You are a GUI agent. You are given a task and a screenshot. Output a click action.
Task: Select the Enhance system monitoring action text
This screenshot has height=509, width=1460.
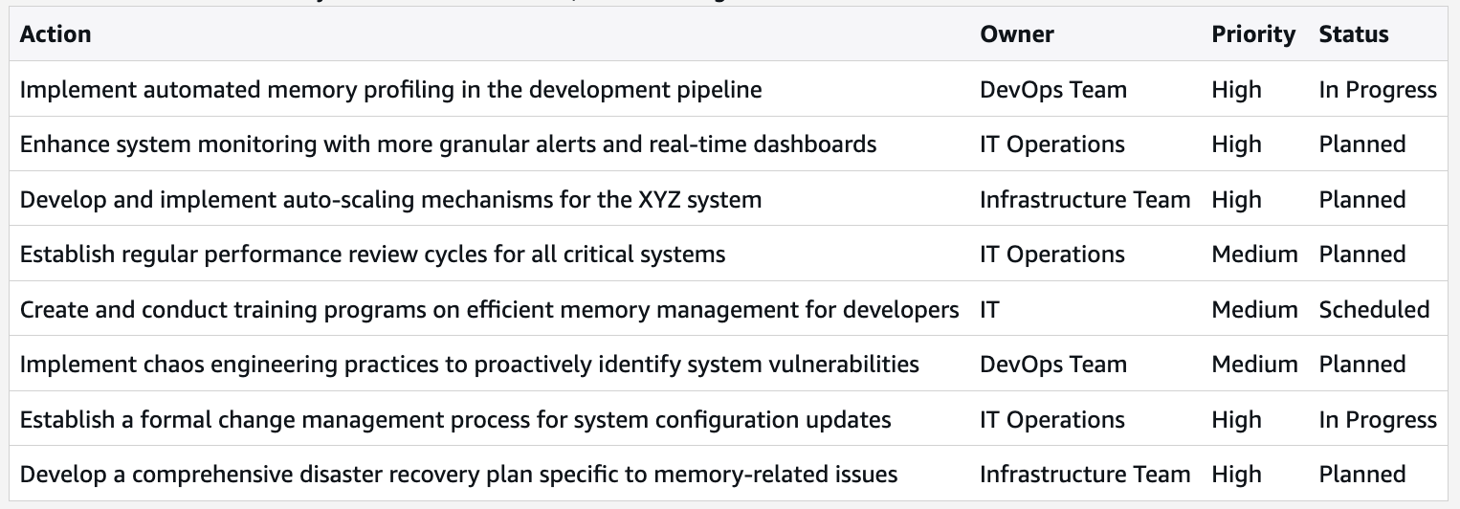pyautogui.click(x=448, y=144)
